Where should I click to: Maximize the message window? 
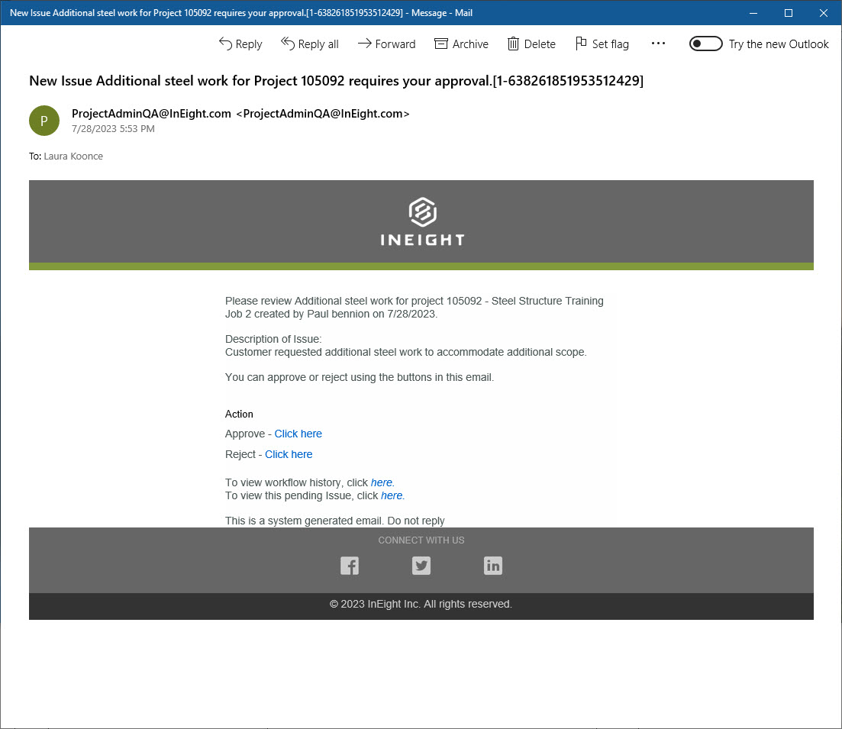(x=789, y=13)
